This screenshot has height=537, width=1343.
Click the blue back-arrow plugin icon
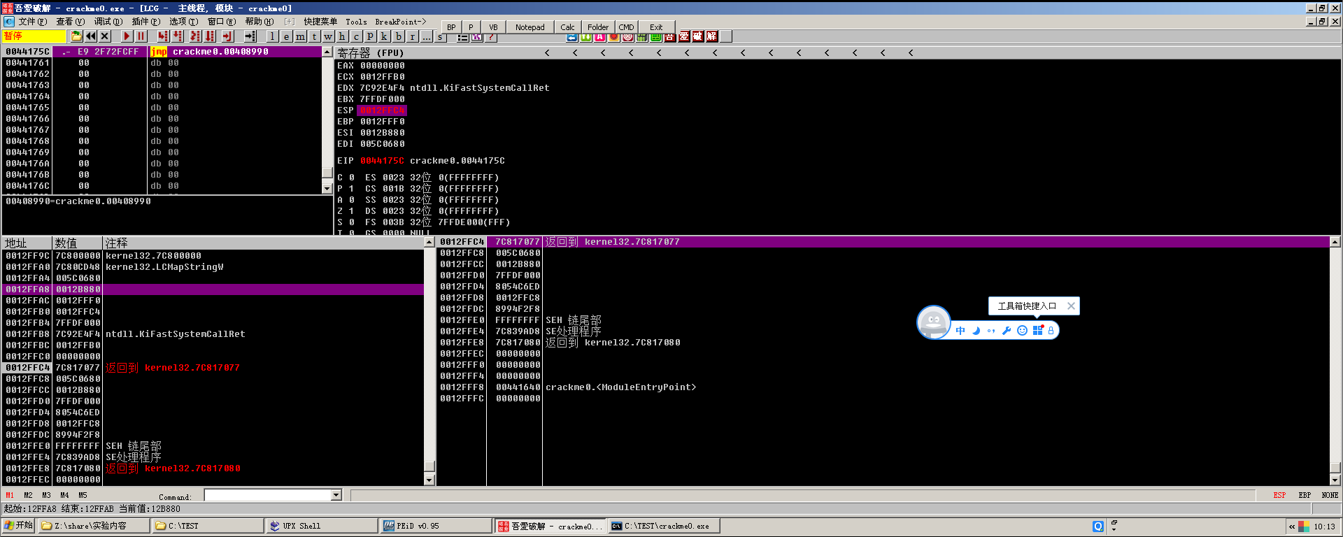tap(571, 37)
